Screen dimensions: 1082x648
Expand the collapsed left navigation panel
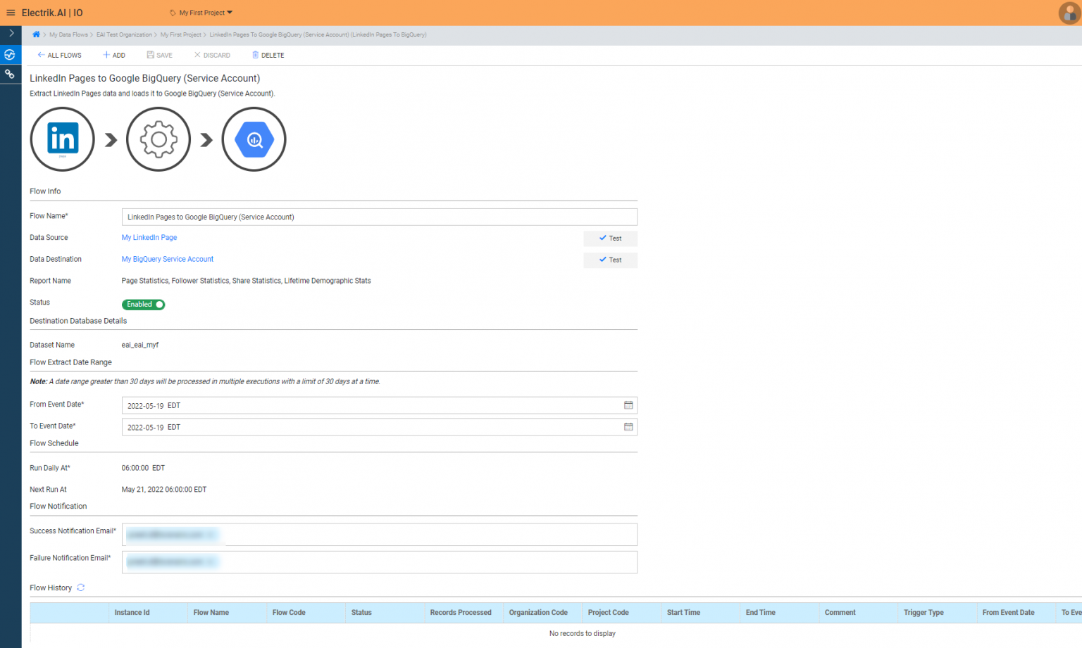pyautogui.click(x=10, y=32)
